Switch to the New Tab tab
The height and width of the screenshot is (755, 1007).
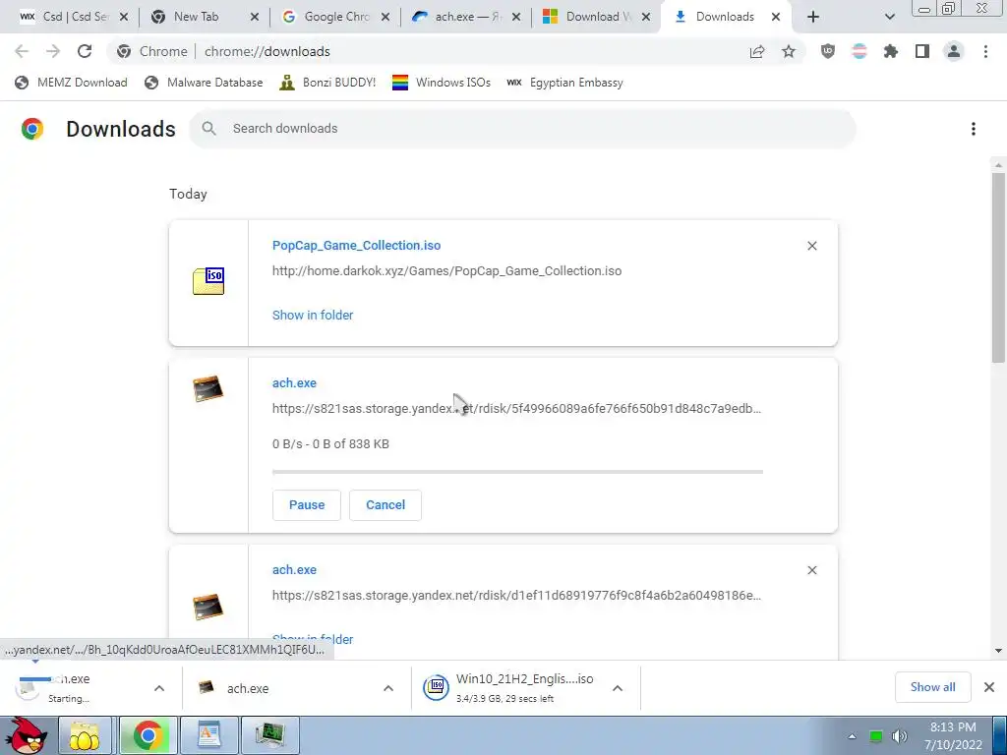[x=196, y=17]
